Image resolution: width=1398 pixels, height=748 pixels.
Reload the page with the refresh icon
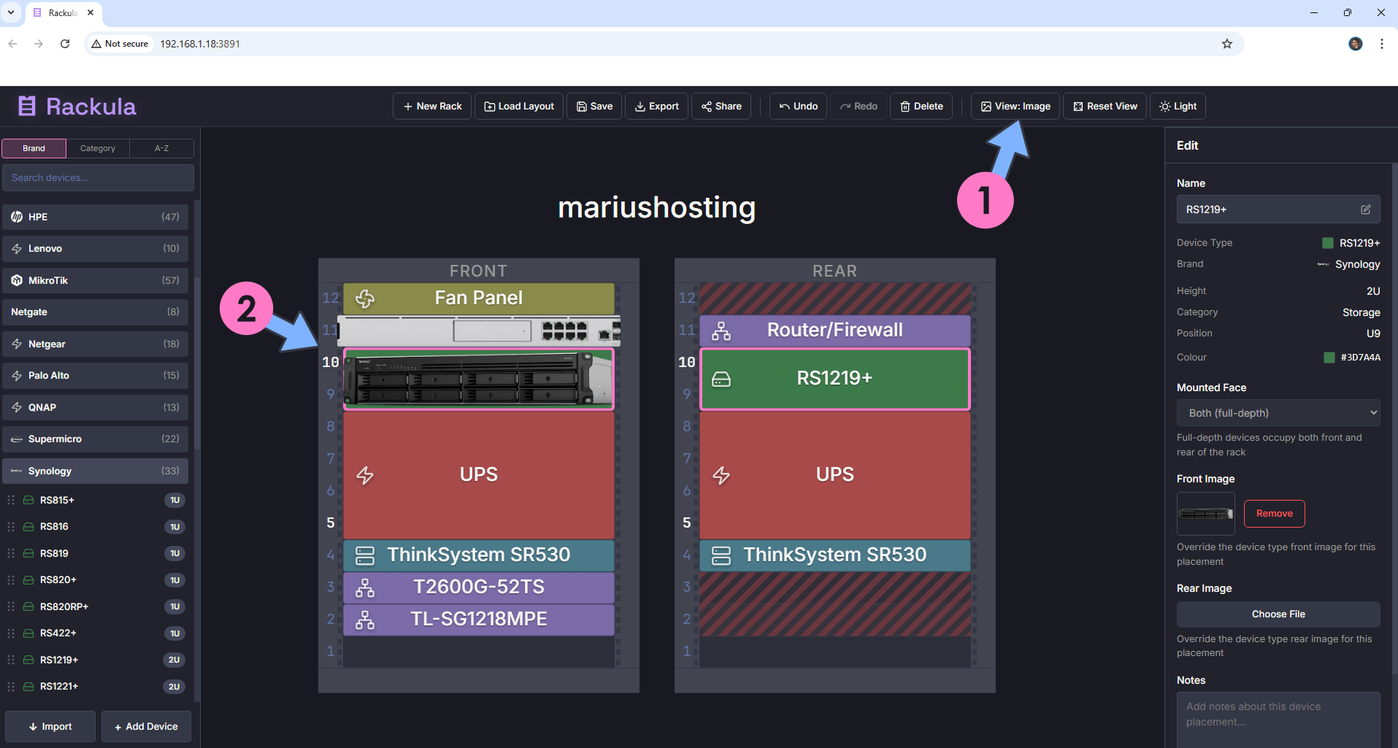65,44
